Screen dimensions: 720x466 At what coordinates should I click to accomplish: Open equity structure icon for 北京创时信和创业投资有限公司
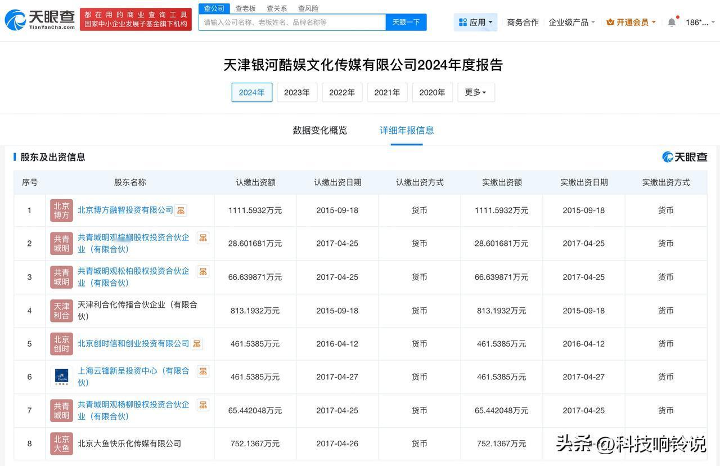(196, 344)
